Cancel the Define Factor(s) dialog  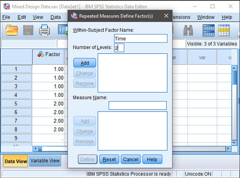tap(131, 159)
